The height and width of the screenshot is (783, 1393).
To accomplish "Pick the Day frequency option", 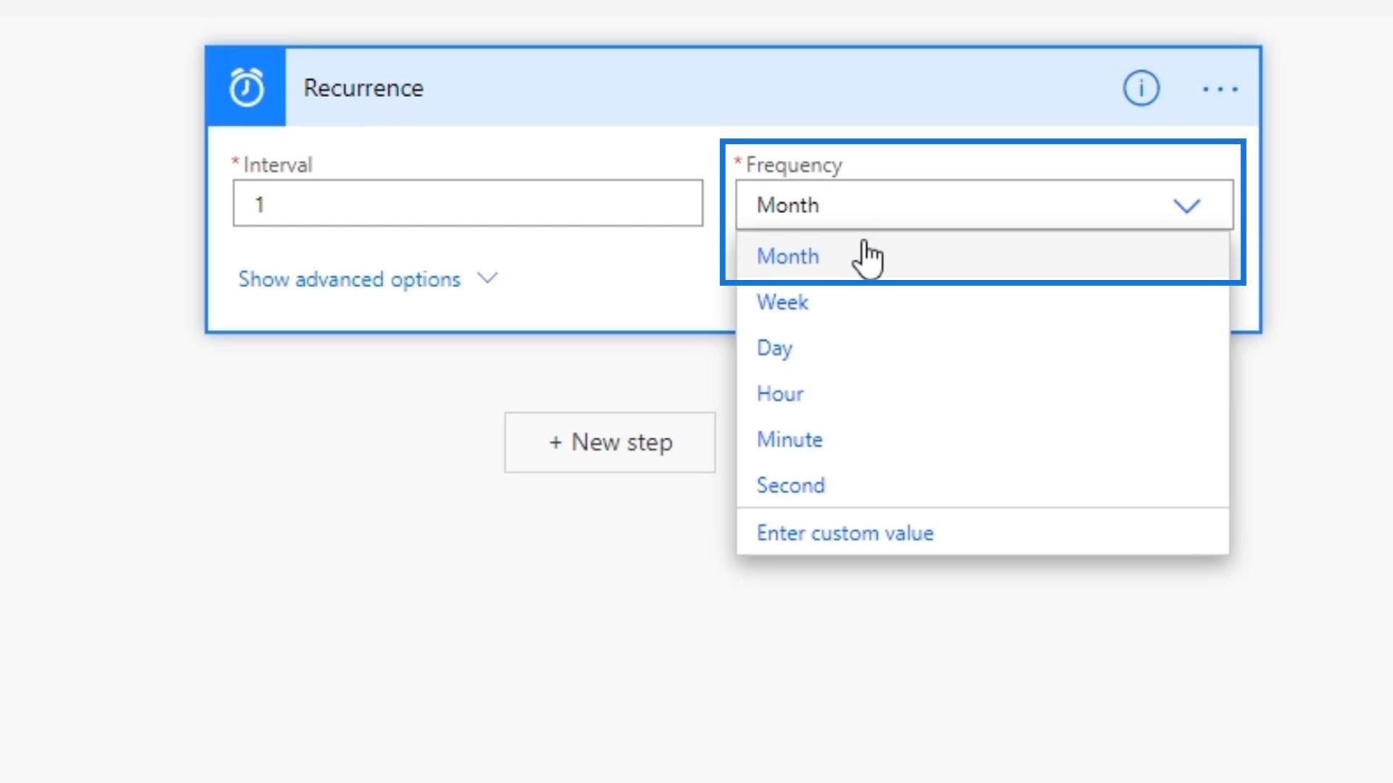I will [x=774, y=348].
